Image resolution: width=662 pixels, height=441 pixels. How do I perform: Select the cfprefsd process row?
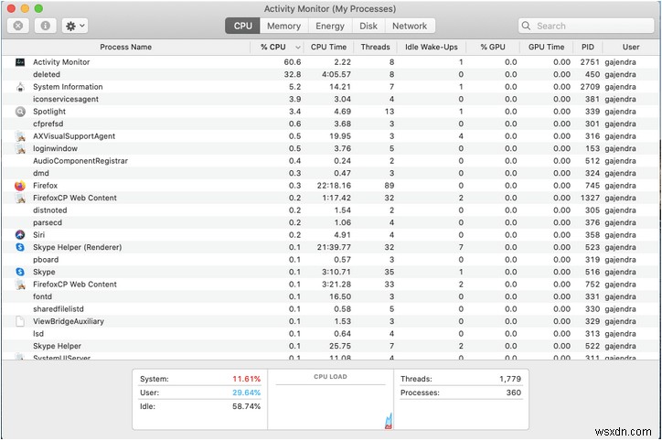(331, 124)
